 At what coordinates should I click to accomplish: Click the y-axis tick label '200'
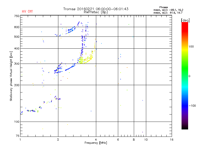pos(17,85)
